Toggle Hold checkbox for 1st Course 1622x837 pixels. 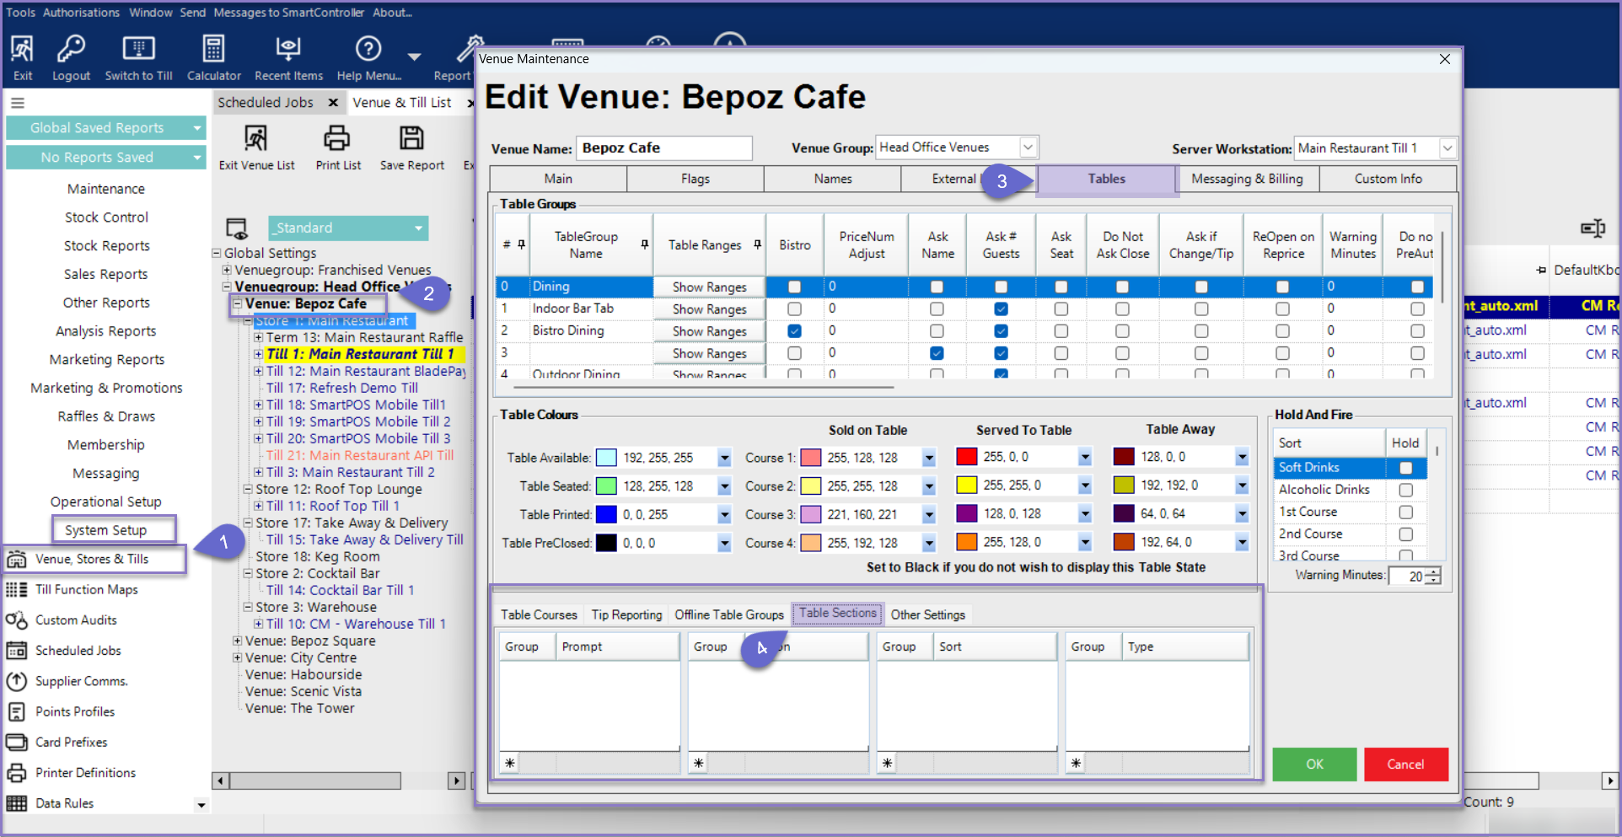point(1405,512)
